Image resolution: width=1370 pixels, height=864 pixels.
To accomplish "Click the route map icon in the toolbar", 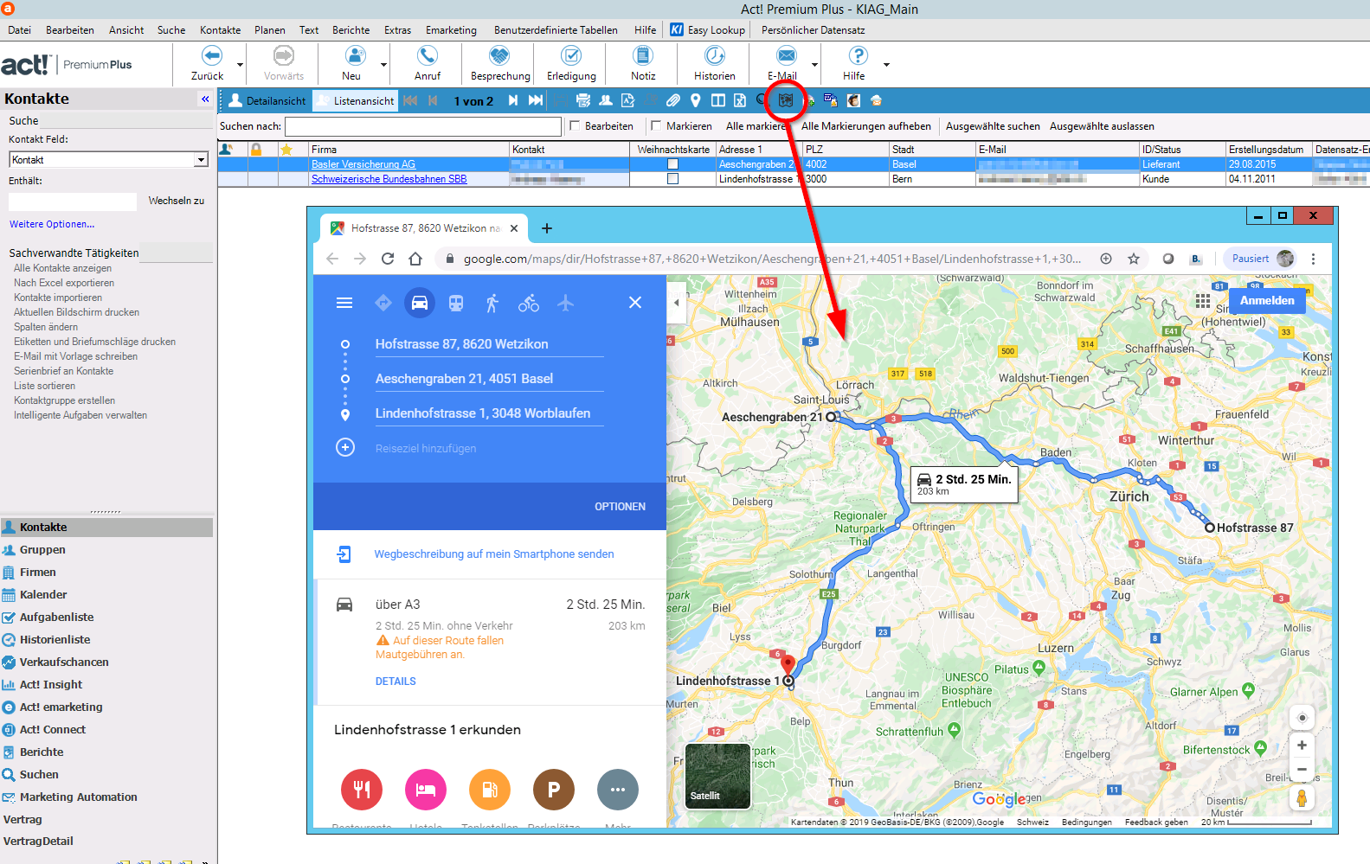I will [x=785, y=100].
